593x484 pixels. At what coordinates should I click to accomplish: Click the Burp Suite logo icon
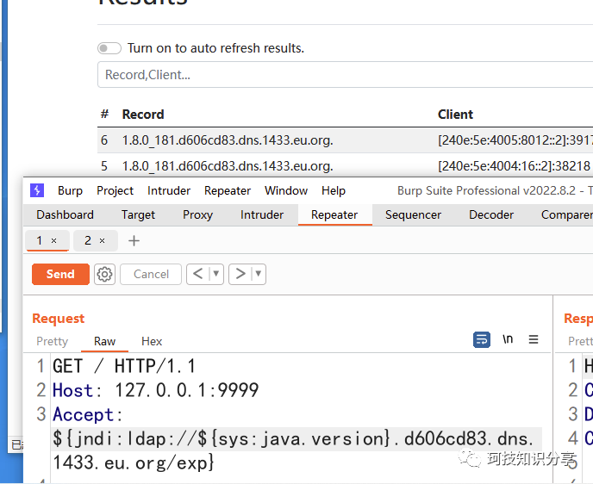click(x=37, y=190)
